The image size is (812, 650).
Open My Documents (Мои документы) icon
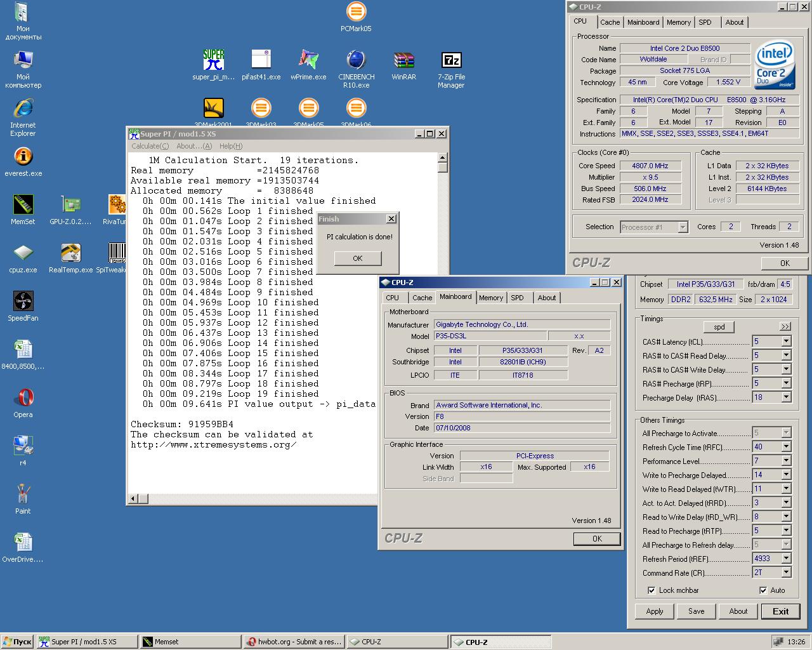(23, 21)
